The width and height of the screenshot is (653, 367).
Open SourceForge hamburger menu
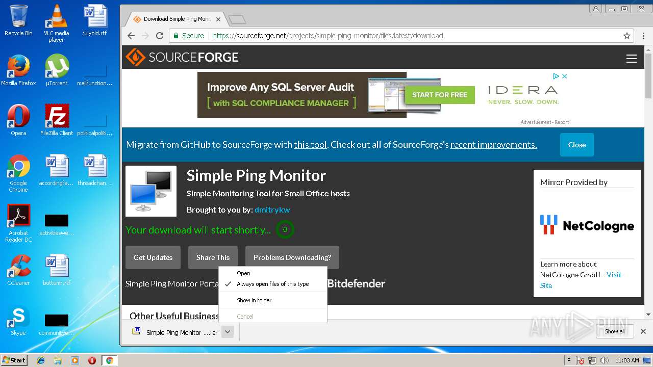tap(632, 59)
